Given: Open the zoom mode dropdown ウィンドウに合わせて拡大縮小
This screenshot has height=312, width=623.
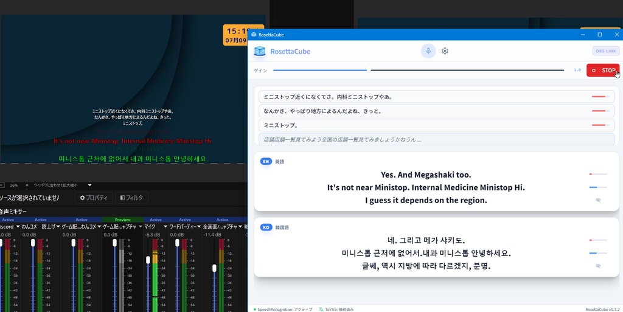Looking at the screenshot, I should tap(90, 185).
